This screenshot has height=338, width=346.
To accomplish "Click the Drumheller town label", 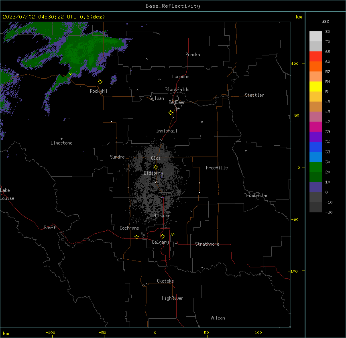I will pos(256,195).
